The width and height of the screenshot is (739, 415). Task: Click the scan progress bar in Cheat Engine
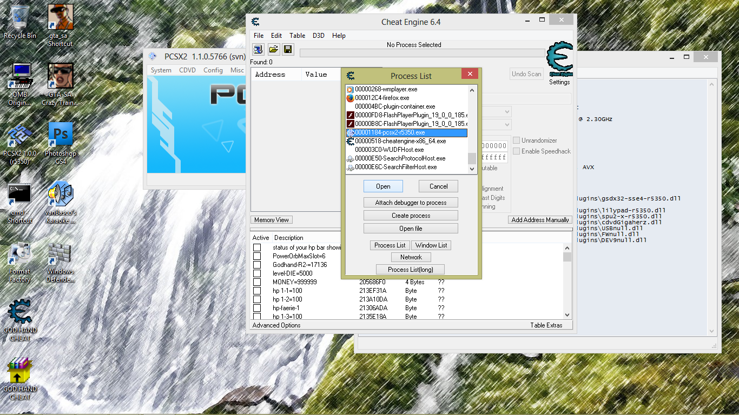423,53
